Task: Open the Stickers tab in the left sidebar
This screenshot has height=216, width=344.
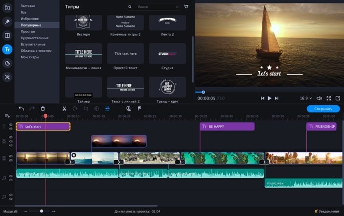Action: 7,63
